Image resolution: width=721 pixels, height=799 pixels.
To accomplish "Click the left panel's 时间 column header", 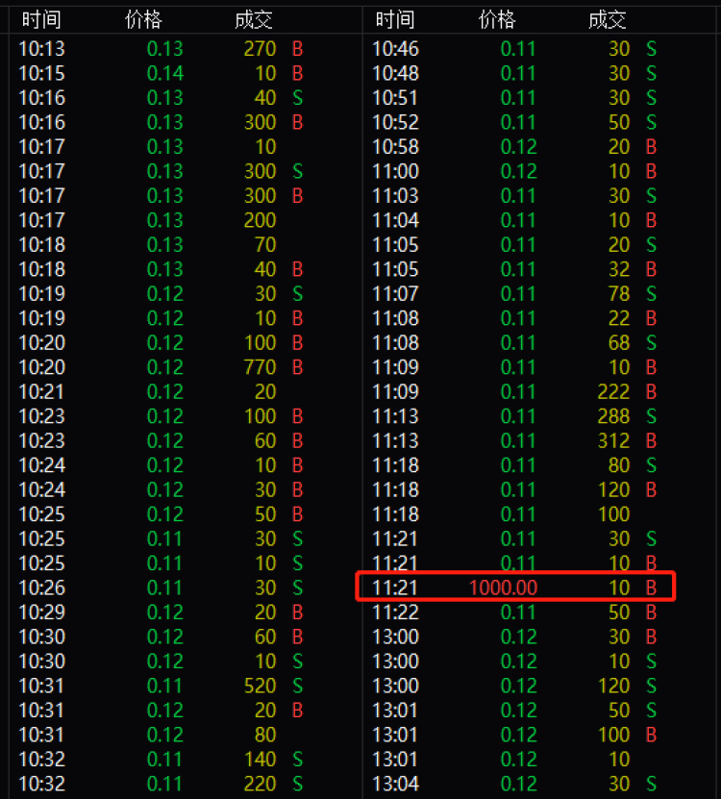I will click(x=41, y=19).
